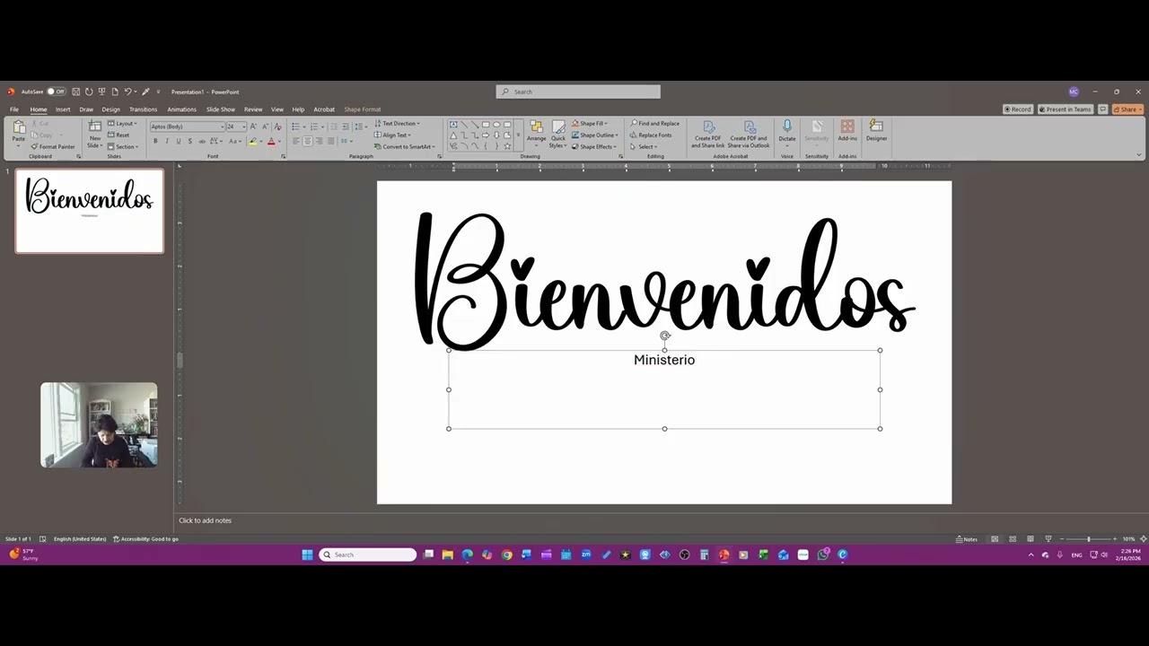Clear all formatting icon in Font group
Viewport: 1149px width, 646px height.
pos(277,127)
